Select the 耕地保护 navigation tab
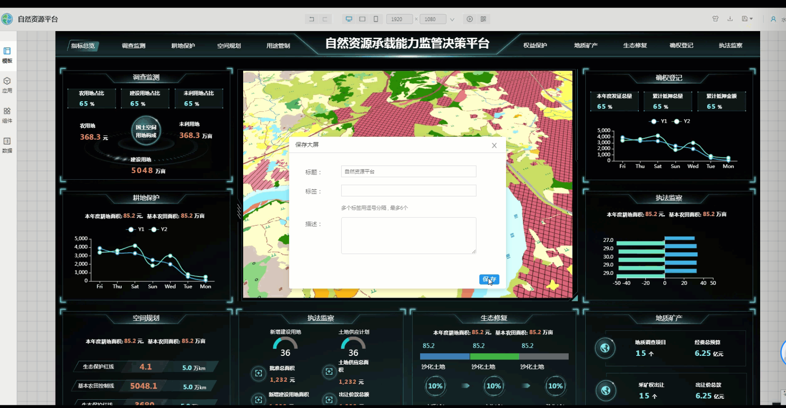Image resolution: width=786 pixels, height=408 pixels. pos(183,46)
